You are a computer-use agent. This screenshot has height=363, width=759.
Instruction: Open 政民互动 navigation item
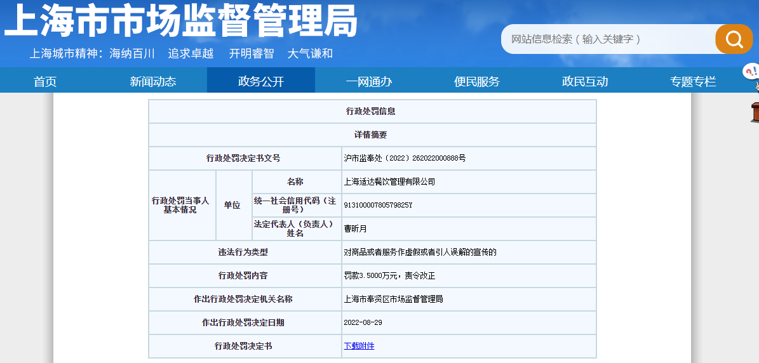click(585, 81)
